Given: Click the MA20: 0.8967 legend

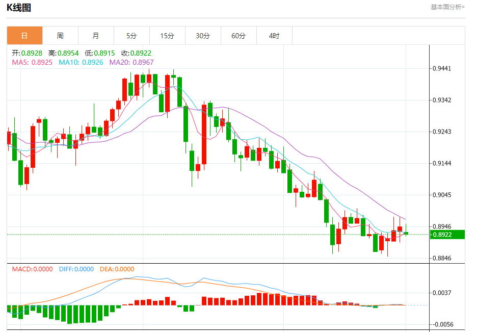Looking at the screenshot, I should coord(131,62).
